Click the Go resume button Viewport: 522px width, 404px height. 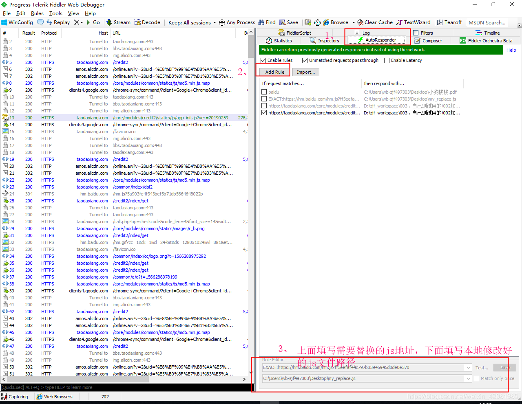coord(93,22)
